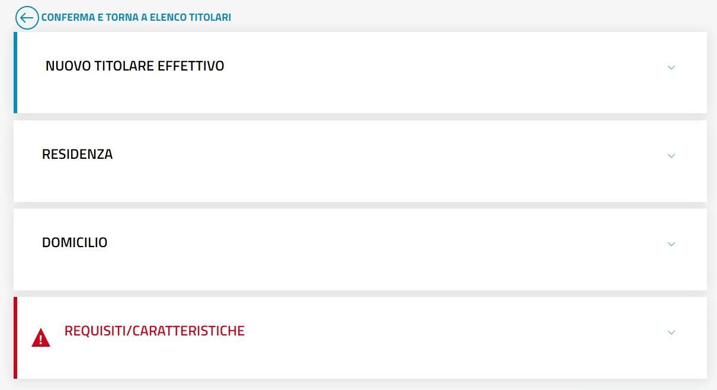717x390 pixels.
Task: Select the 'Residenza' section heading
Action: click(77, 154)
